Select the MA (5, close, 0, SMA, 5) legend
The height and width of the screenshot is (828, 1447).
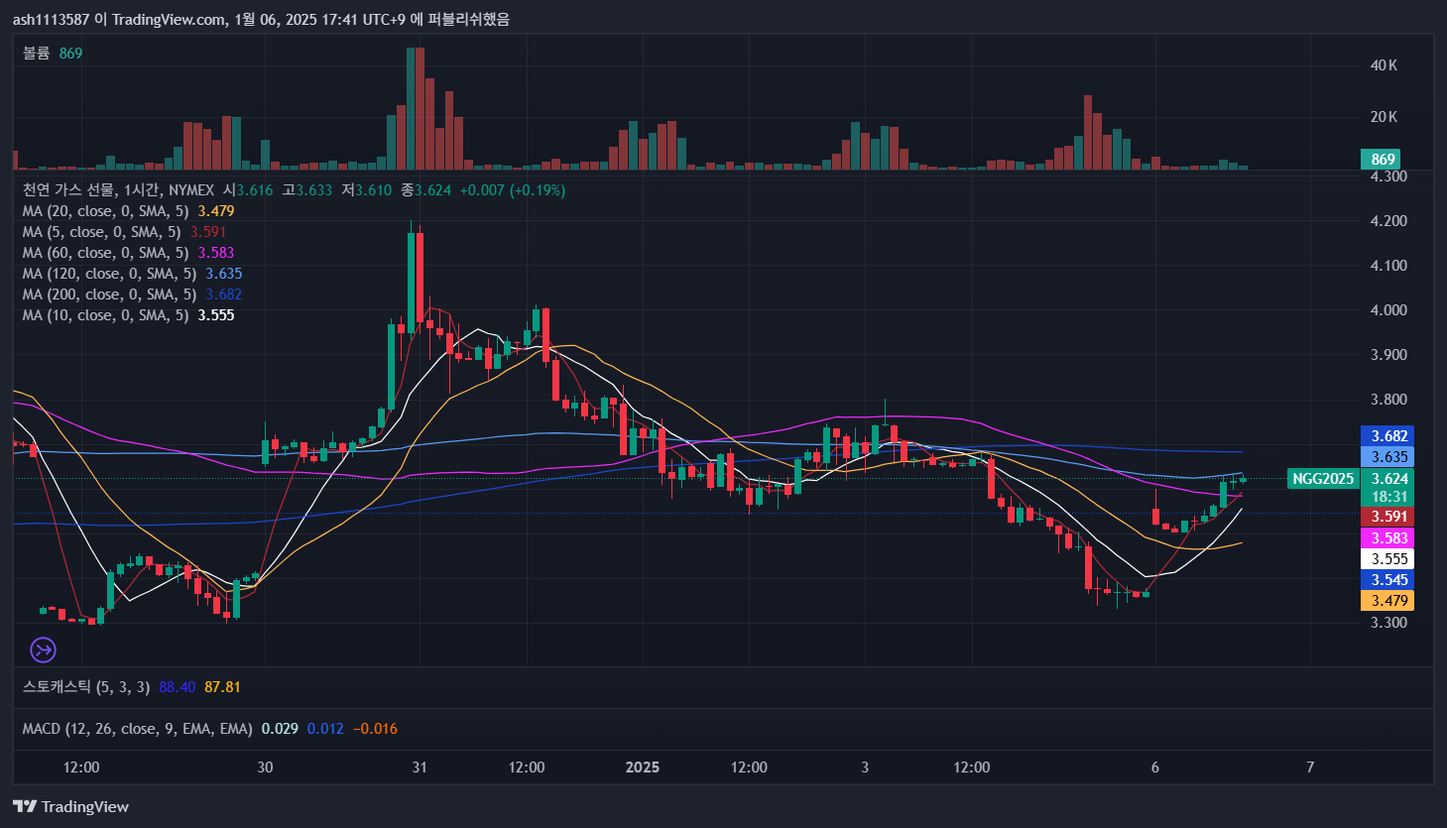tap(101, 232)
